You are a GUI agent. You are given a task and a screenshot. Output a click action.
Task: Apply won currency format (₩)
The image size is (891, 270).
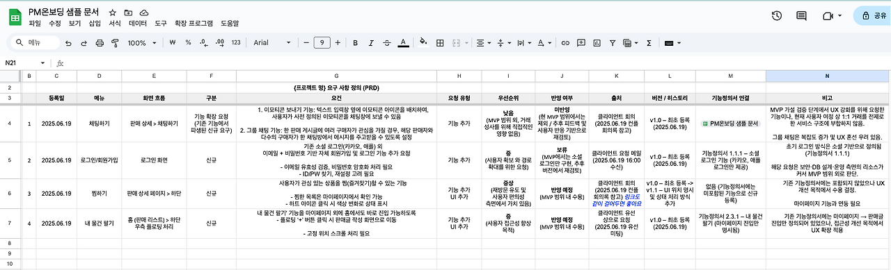(173, 43)
